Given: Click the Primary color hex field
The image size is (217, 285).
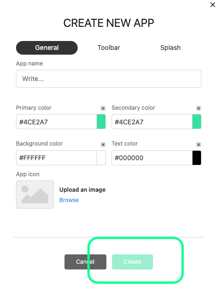Looking at the screenshot, I should point(56,122).
